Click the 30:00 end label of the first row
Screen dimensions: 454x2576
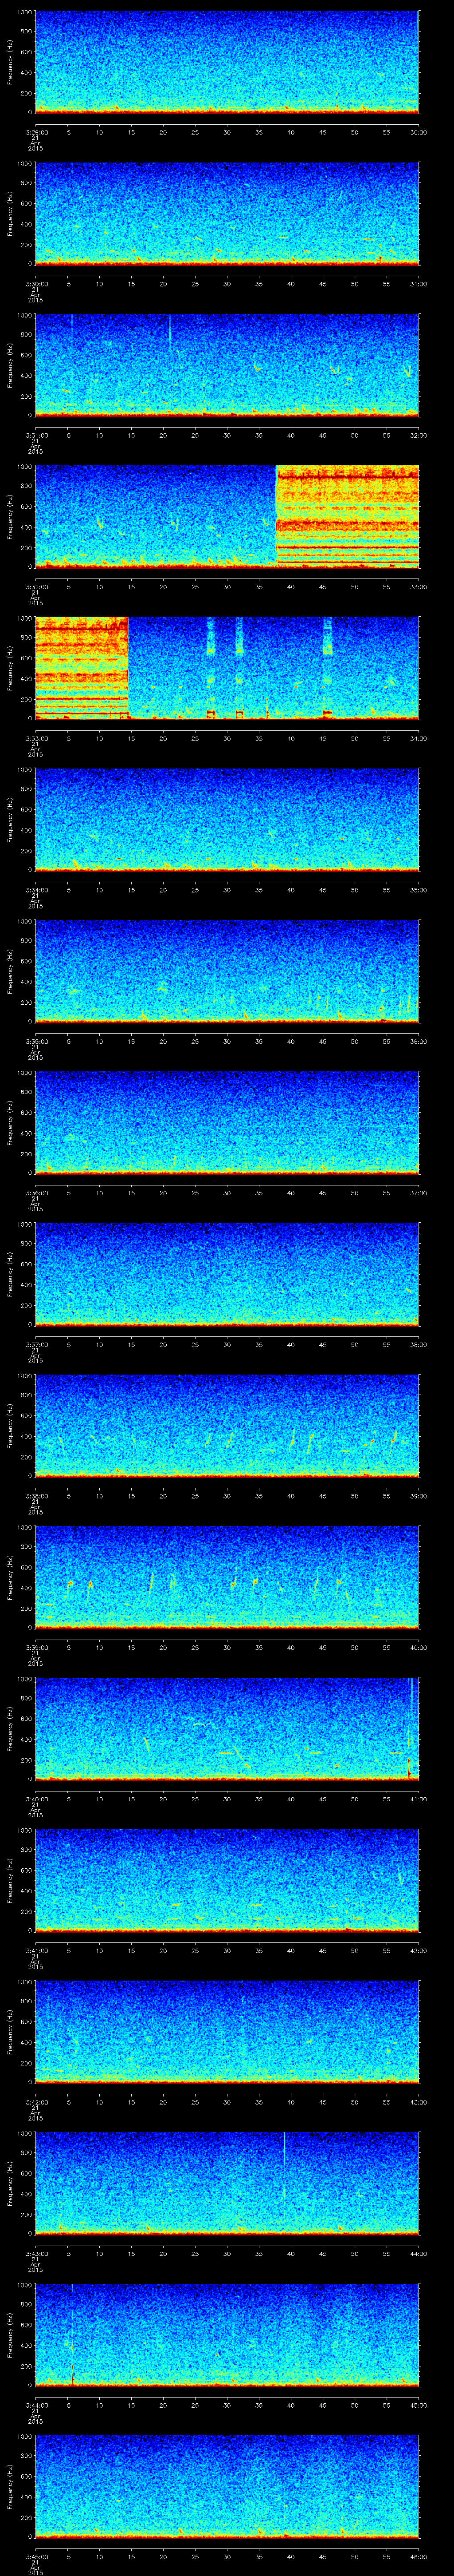click(418, 132)
